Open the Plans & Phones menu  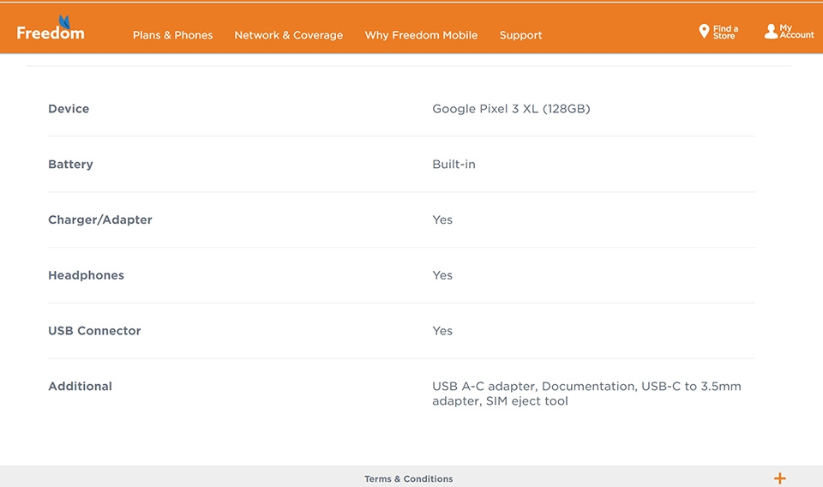(172, 35)
